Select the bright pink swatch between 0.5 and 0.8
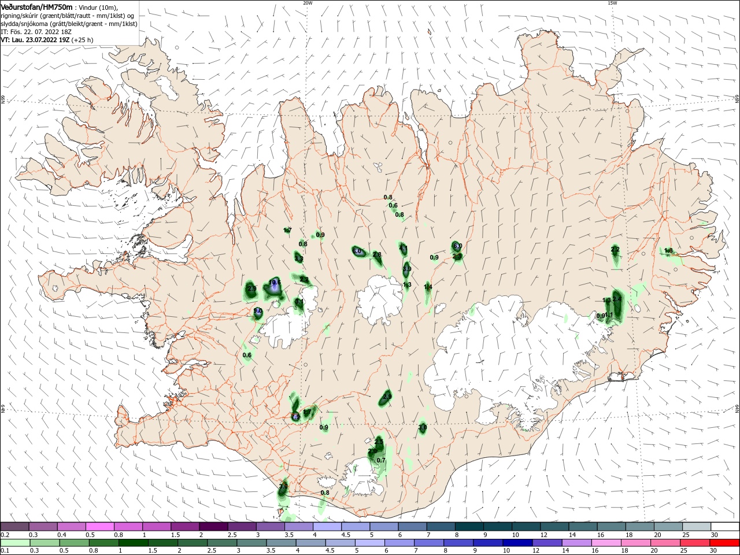Viewport: 740px width, 555px height. (x=99, y=527)
